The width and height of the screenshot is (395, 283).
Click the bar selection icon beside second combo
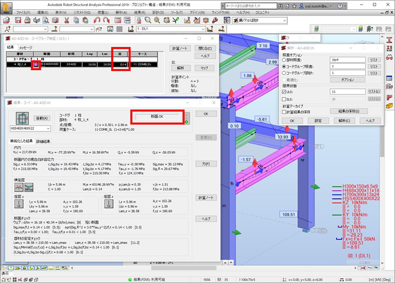54,29
